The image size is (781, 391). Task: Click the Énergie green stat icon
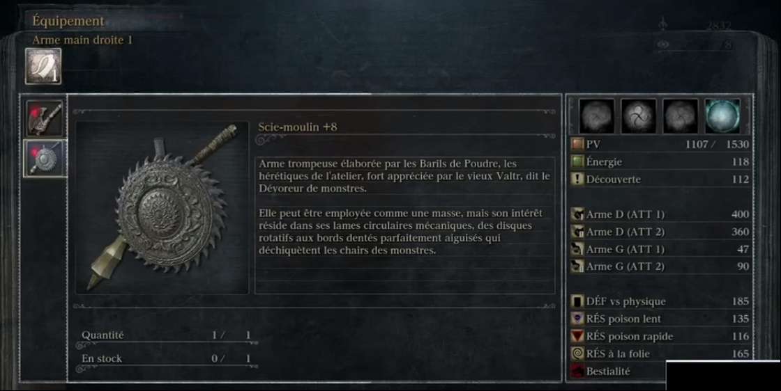tap(577, 161)
